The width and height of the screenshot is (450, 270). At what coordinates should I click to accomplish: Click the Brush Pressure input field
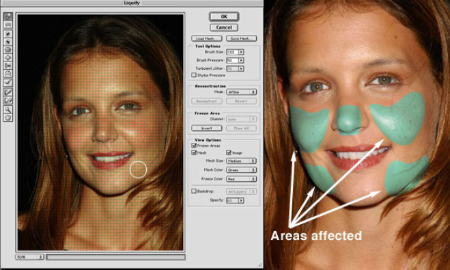(x=232, y=60)
